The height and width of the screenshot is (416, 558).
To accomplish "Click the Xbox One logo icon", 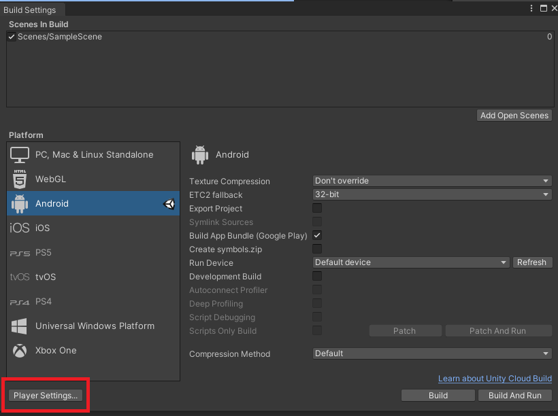I will pos(20,351).
